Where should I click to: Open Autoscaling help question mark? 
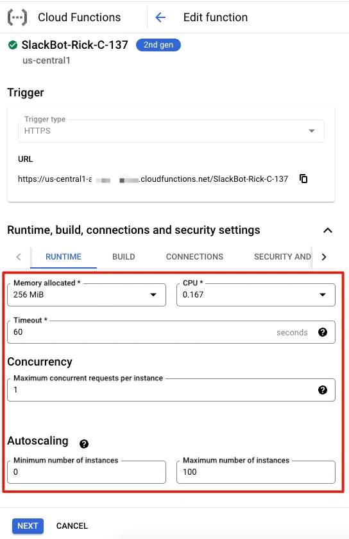coord(84,444)
